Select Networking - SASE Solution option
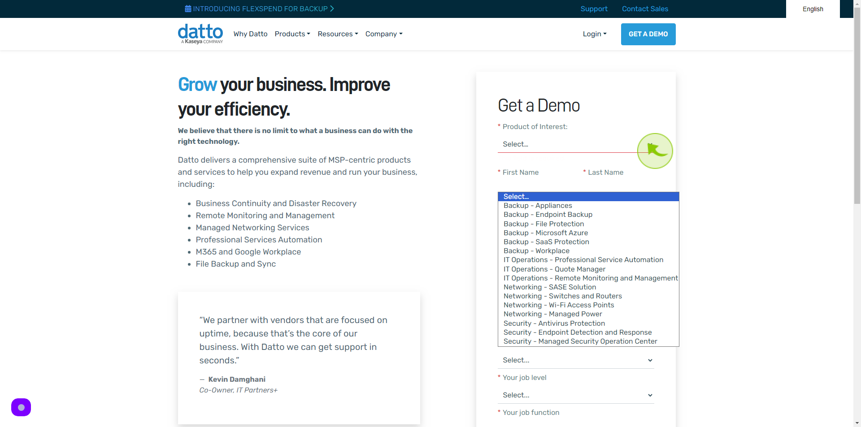 [x=588, y=287]
